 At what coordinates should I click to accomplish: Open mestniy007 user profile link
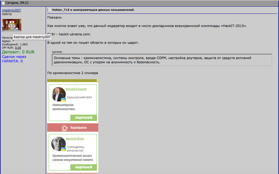(x=11, y=10)
